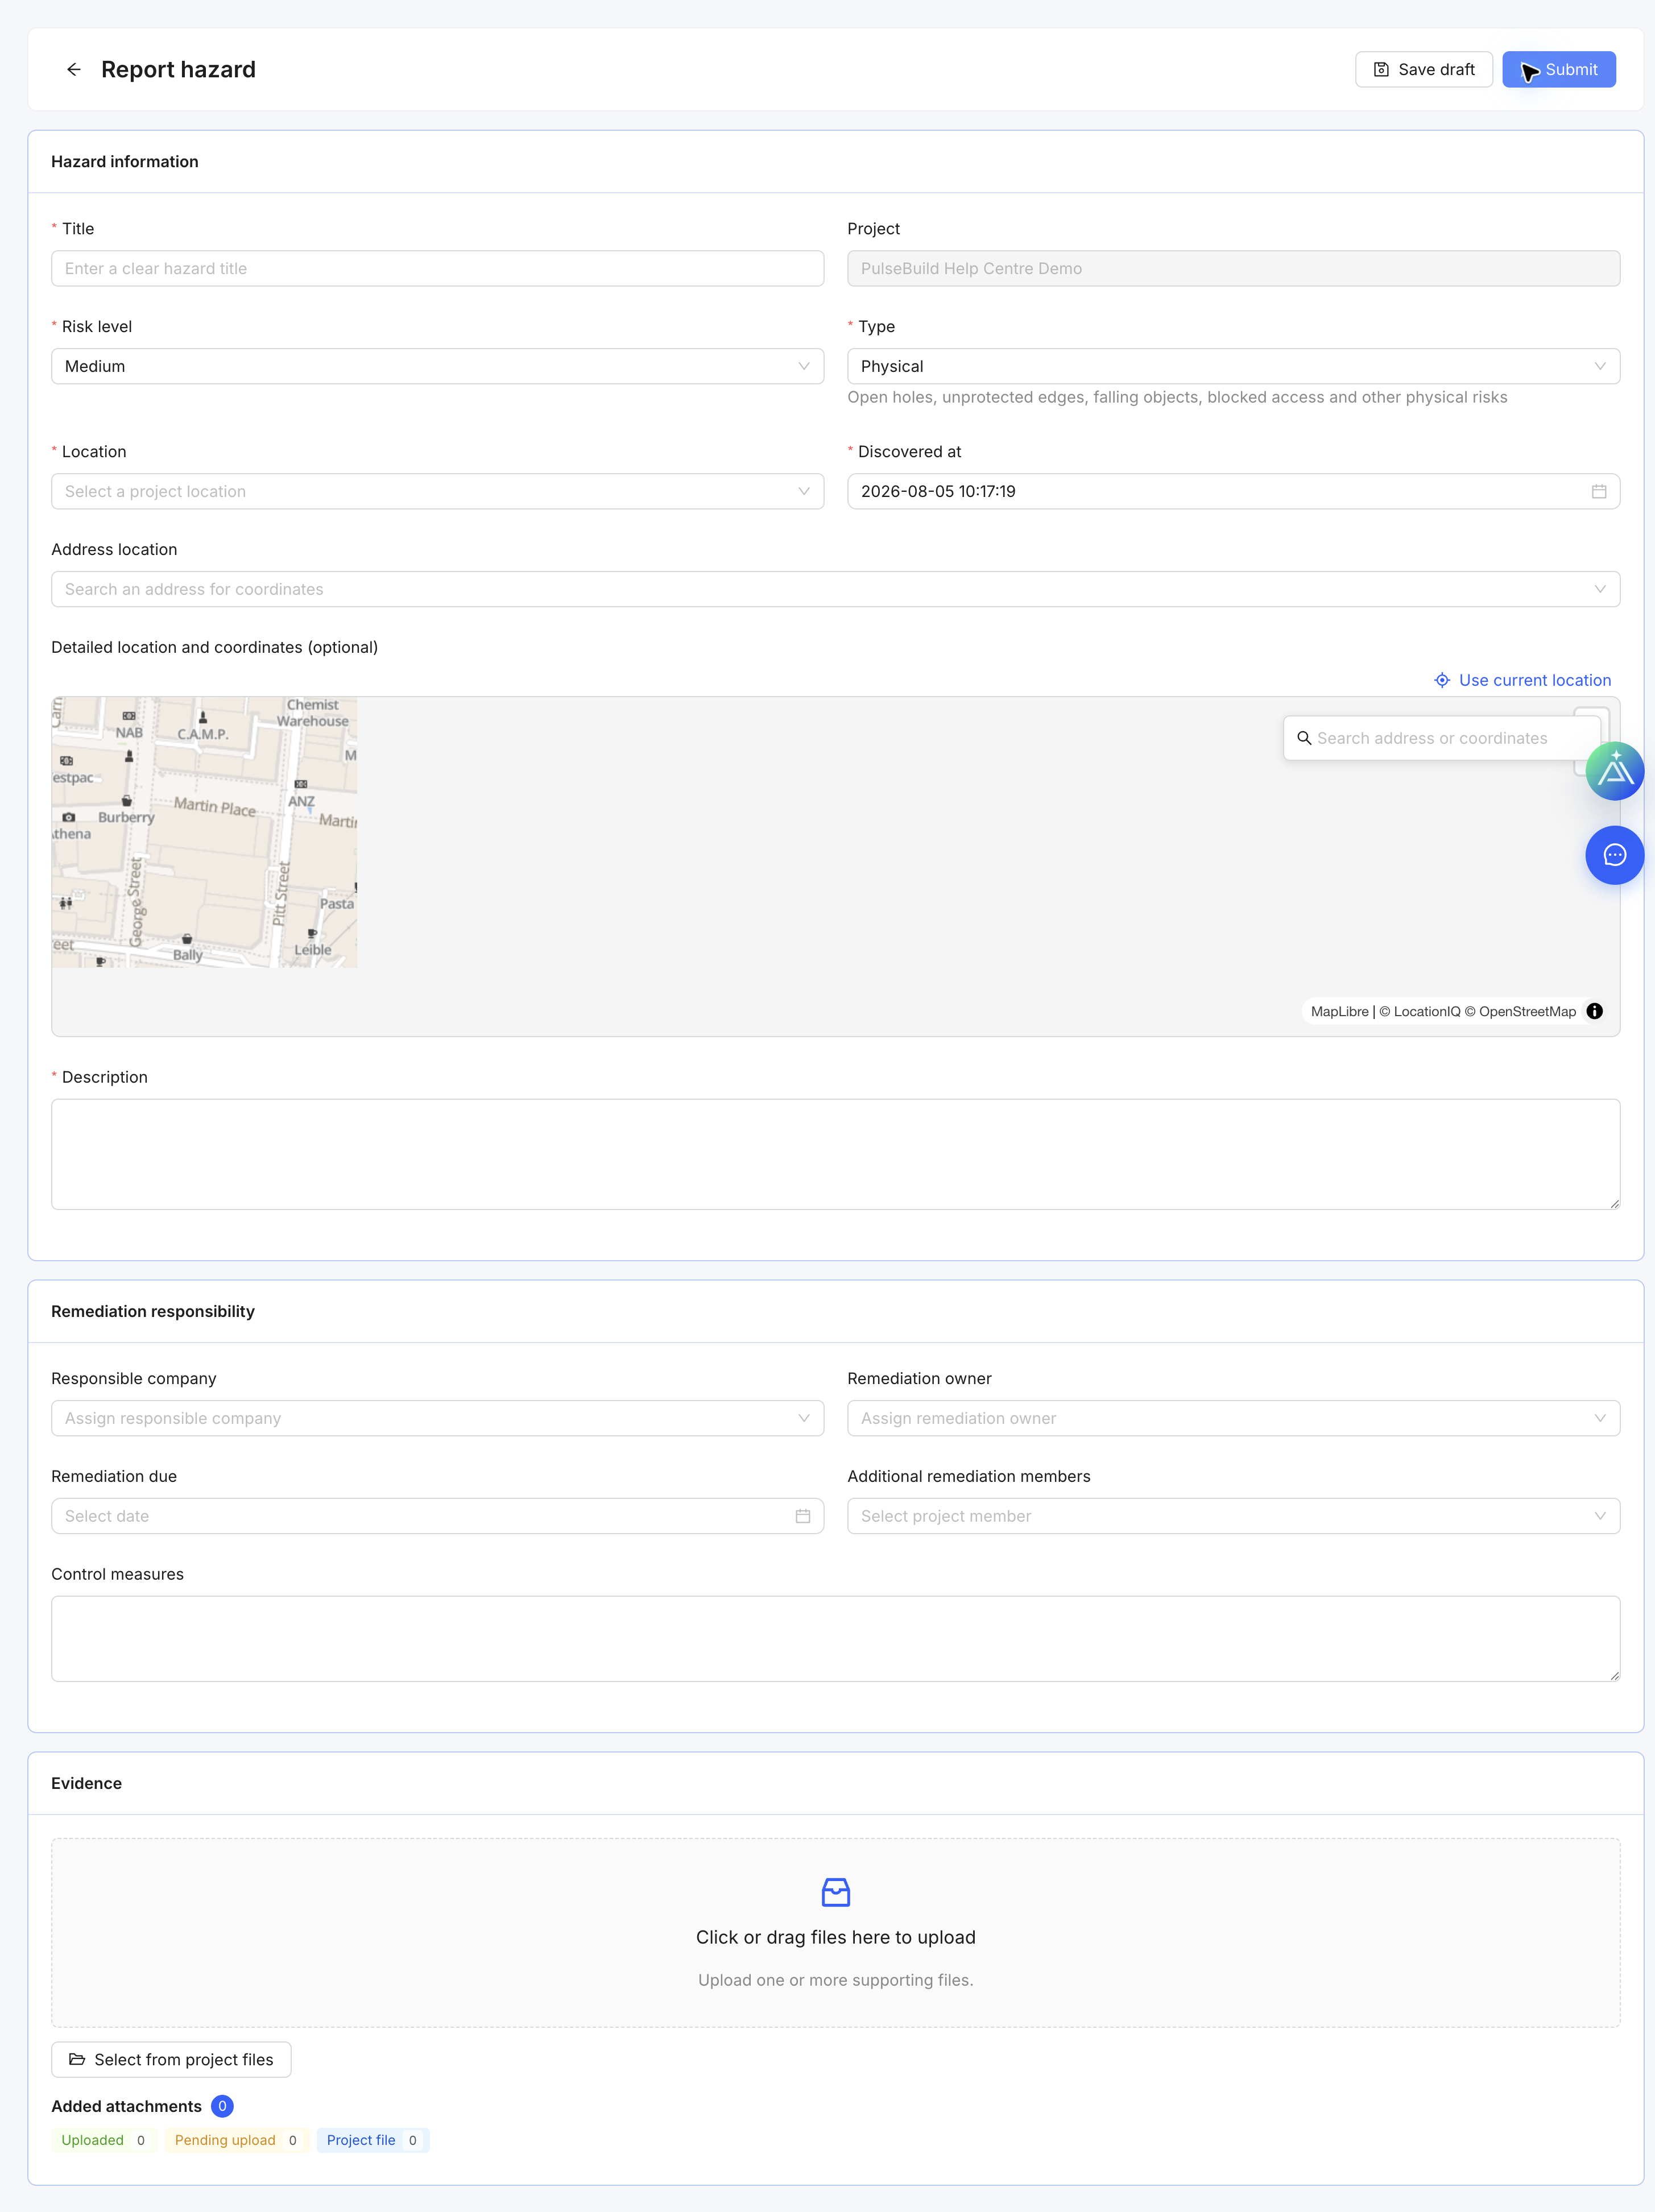Click the Project file tag
Screen dimensions: 1655x2212
pyautogui.click(x=372, y=2140)
